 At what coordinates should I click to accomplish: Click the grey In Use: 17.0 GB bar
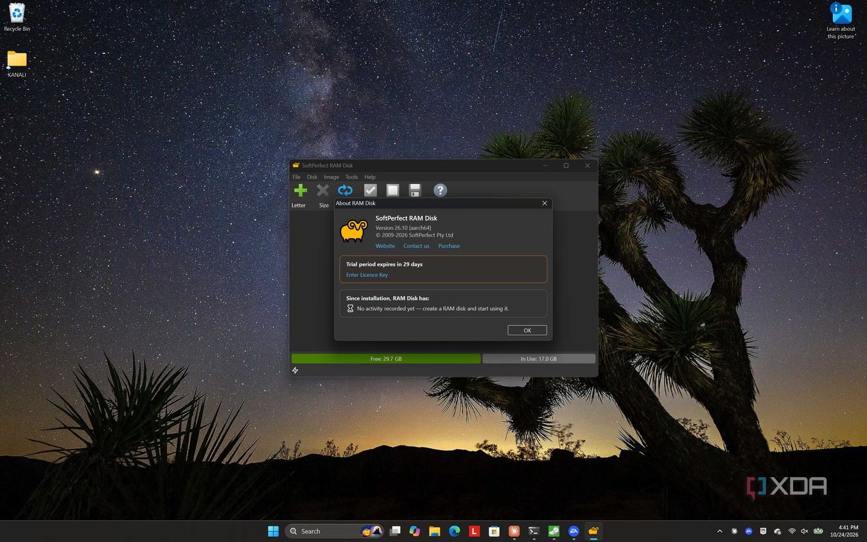539,359
